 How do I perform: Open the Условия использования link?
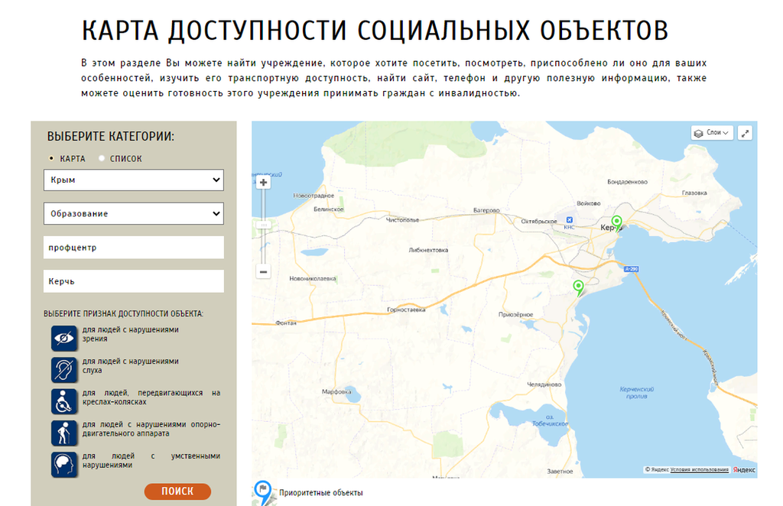[x=699, y=469]
